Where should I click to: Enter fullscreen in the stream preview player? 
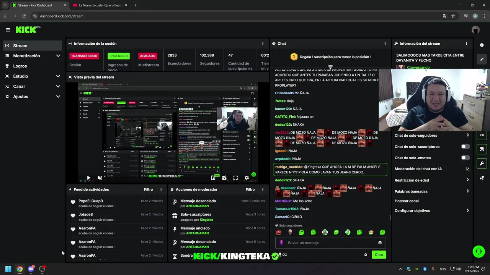tap(235, 178)
